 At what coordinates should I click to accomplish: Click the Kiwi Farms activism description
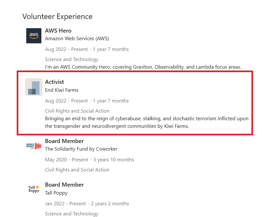(x=147, y=122)
